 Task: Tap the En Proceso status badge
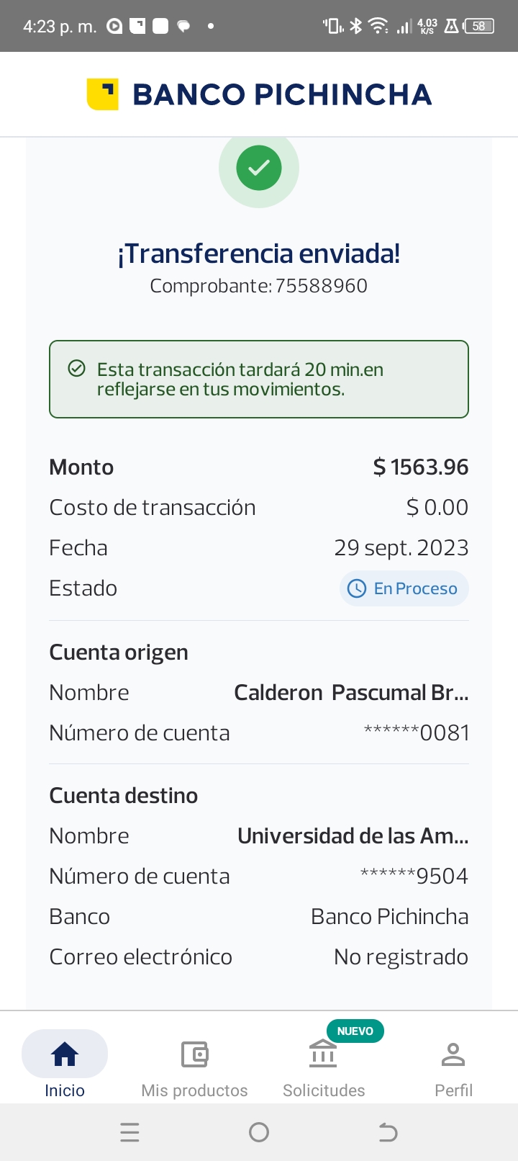pos(404,588)
